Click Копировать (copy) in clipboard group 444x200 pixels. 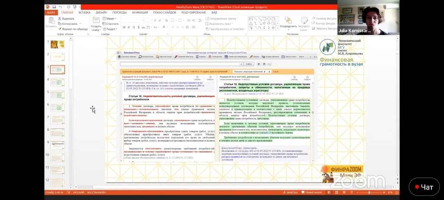tap(68, 24)
